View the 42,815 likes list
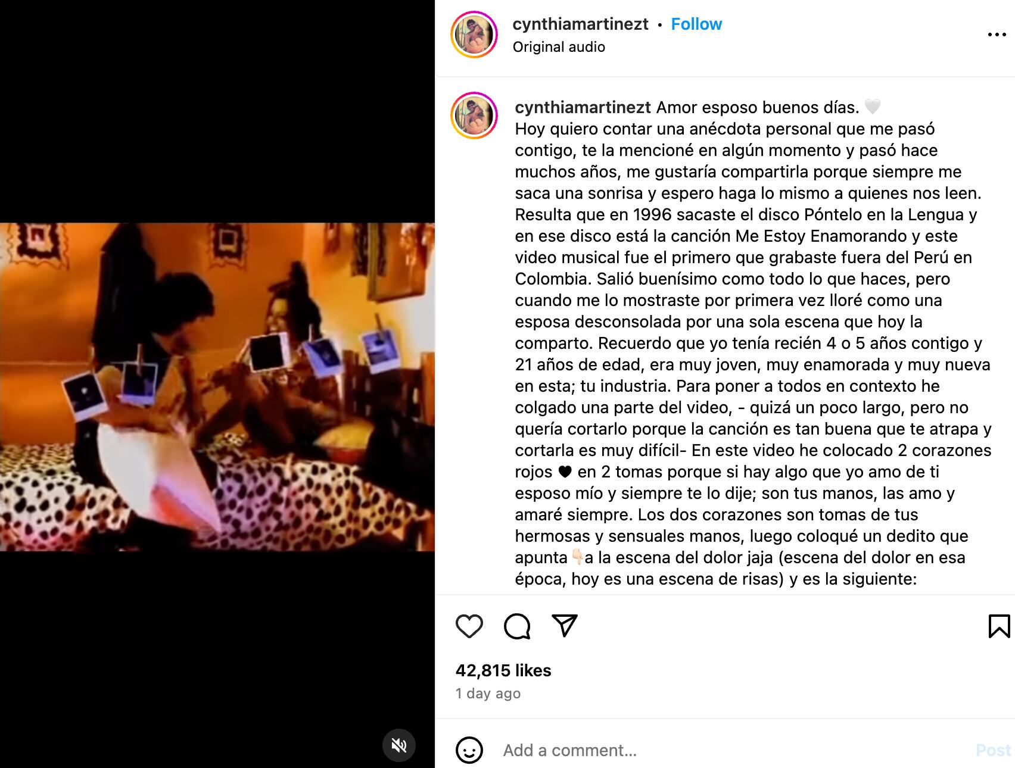Image resolution: width=1015 pixels, height=768 pixels. 503,670
